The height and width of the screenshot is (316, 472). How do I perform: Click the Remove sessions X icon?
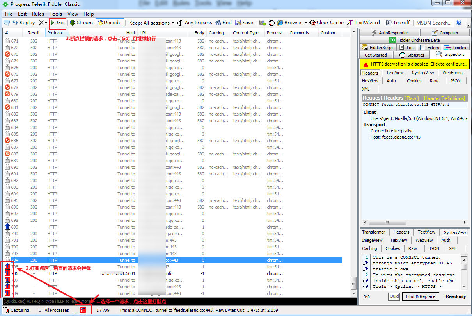point(41,23)
